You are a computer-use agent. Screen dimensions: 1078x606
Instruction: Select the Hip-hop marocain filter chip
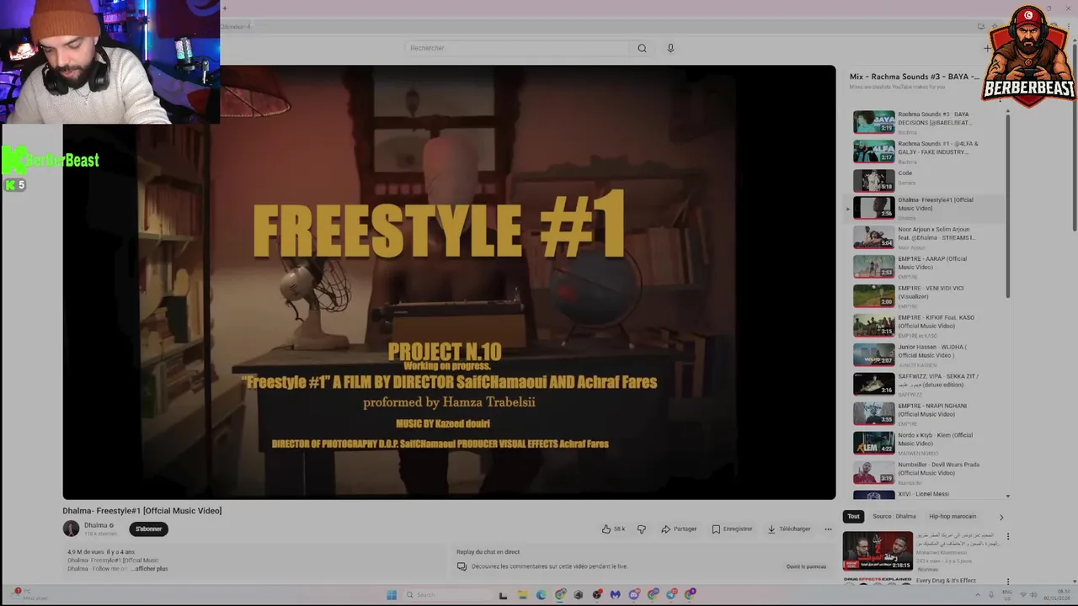pos(953,516)
